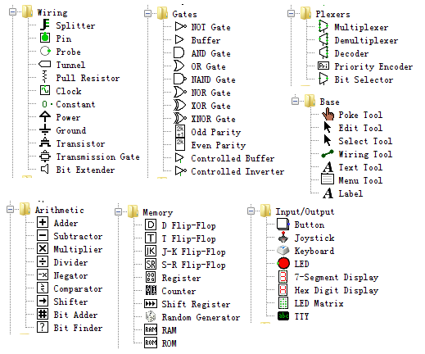Select the Multiplexer icon in Plexers
Screen dimensions: 425x354
(323, 26)
